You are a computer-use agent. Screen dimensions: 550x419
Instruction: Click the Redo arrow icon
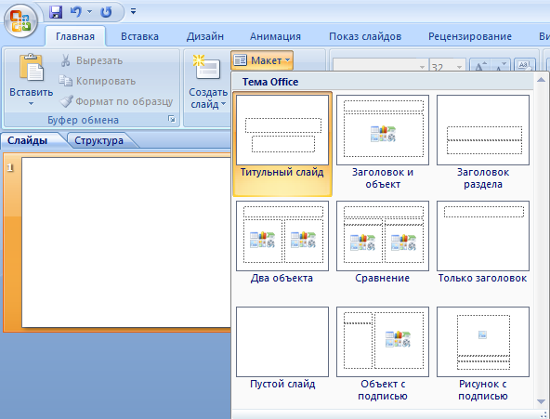tap(106, 12)
